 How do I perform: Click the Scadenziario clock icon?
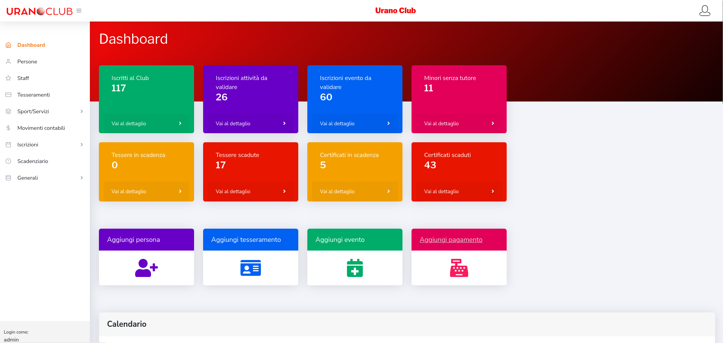(x=8, y=161)
